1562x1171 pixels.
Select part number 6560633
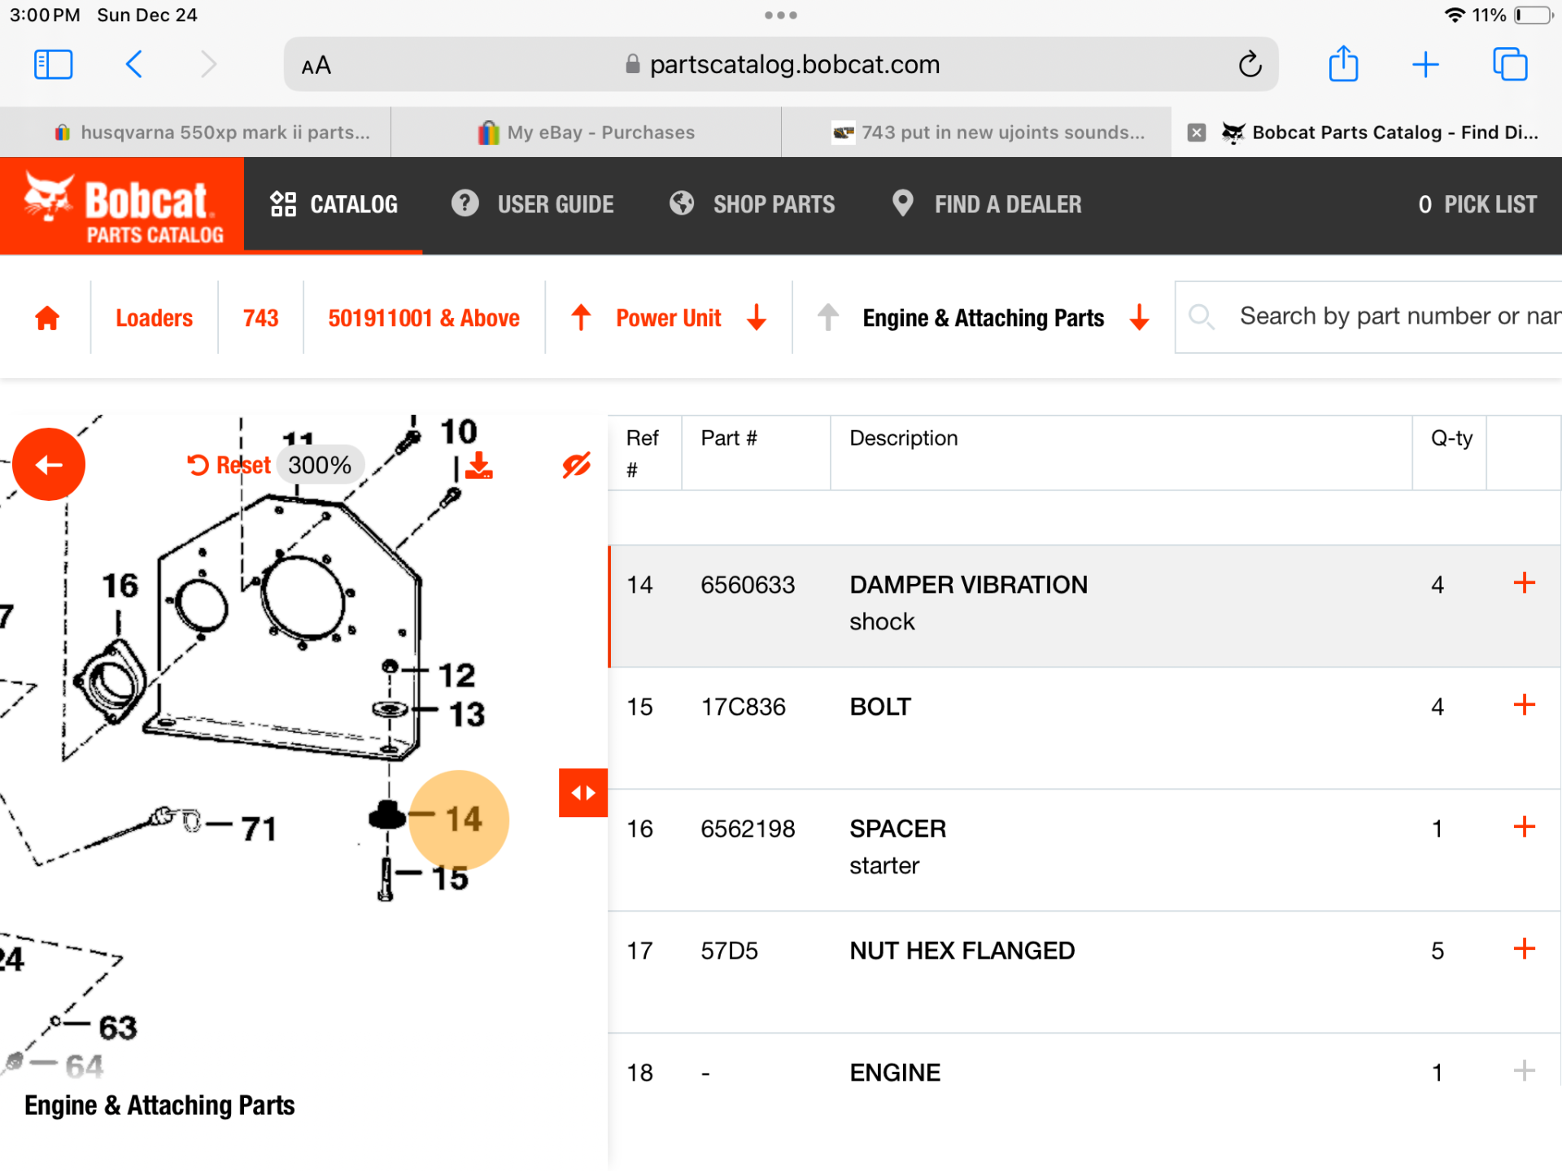tap(748, 585)
